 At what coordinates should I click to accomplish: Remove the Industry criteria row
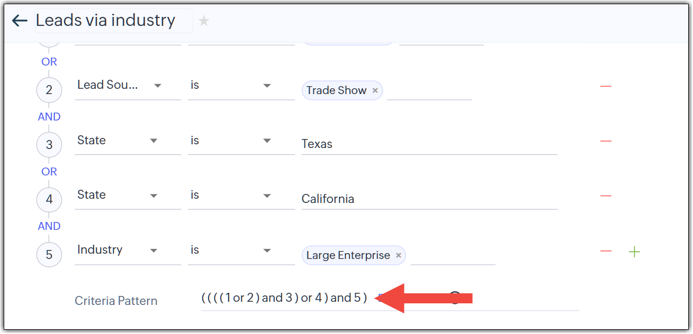[606, 251]
